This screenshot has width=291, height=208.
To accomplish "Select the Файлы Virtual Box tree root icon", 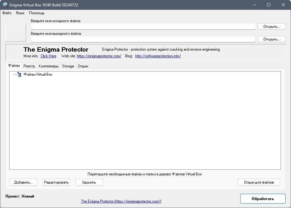I will [x=19, y=74].
